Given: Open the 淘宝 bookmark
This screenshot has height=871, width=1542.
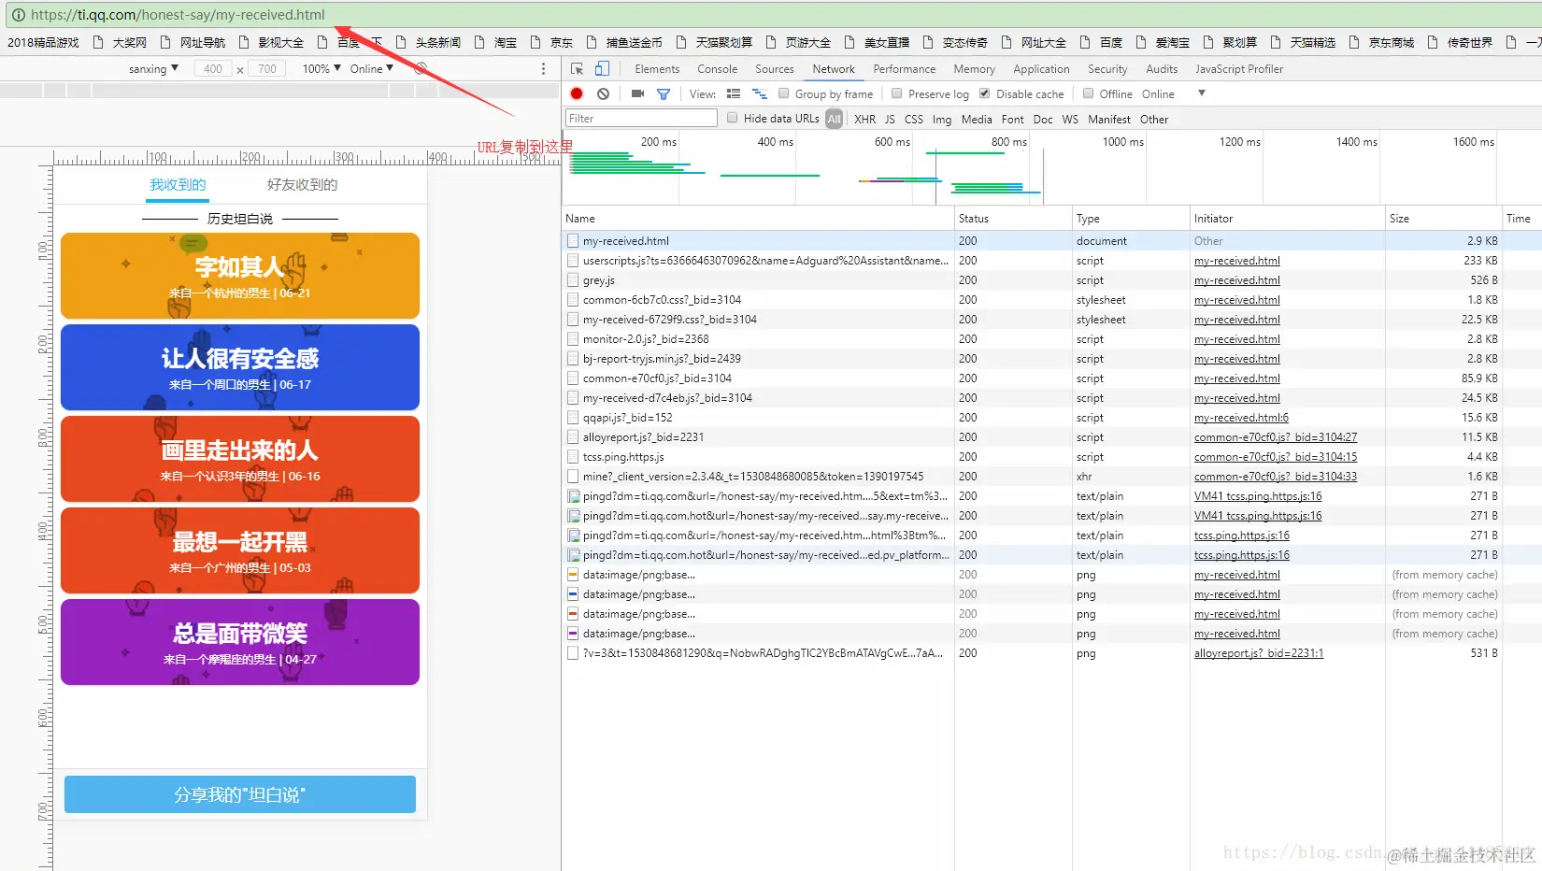Looking at the screenshot, I should click(495, 43).
